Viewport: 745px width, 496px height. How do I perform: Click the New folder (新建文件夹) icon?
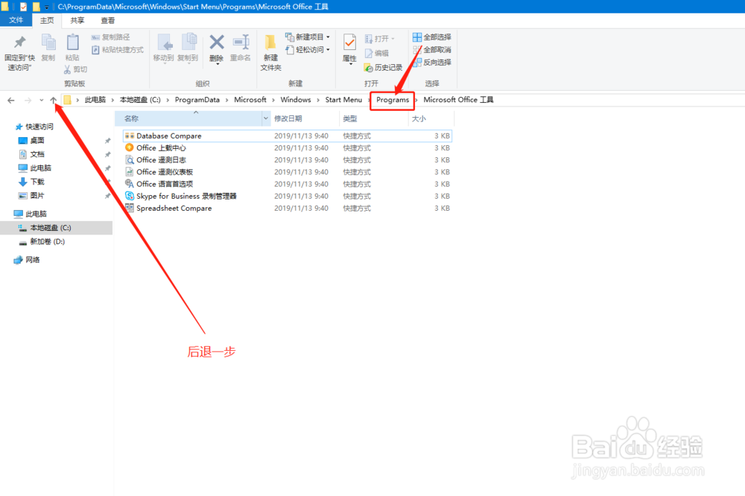(x=270, y=42)
